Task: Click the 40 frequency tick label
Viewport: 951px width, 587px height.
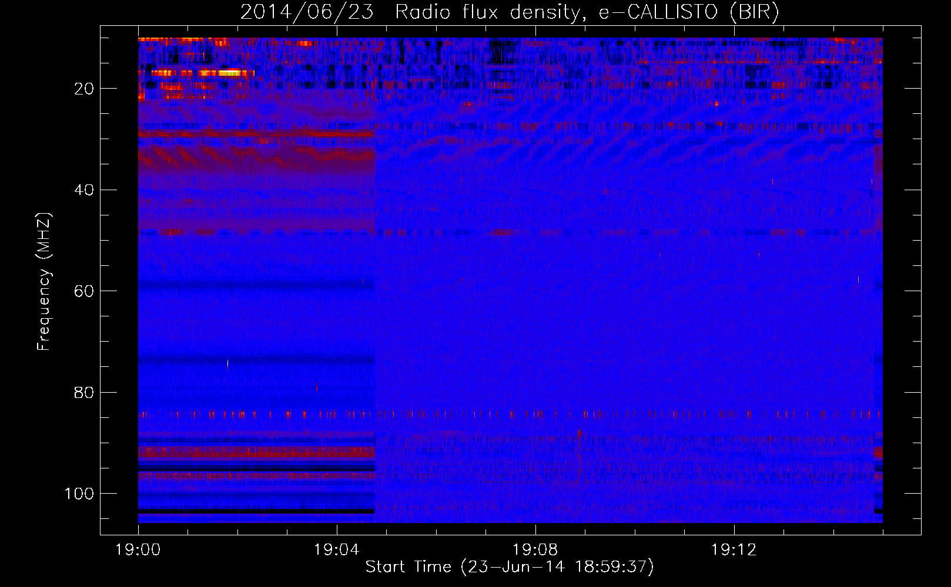Action: (84, 190)
